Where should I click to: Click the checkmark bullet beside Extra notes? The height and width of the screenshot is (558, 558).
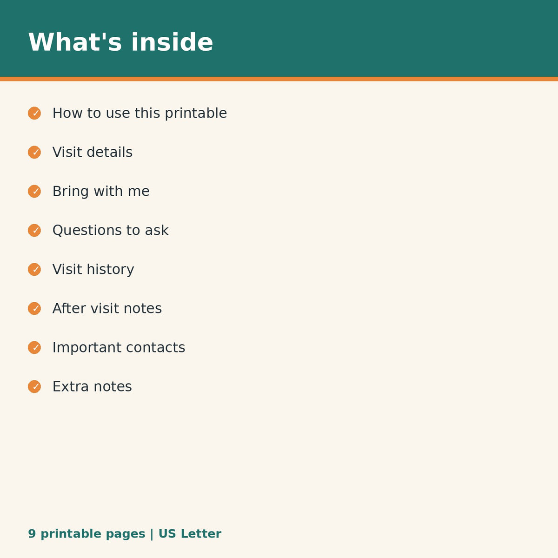tap(34, 387)
